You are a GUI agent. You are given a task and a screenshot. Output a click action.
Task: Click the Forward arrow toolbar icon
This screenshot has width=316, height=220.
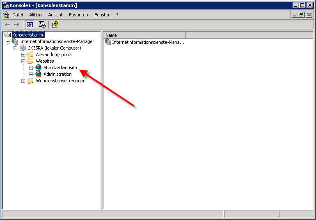coord(17,25)
